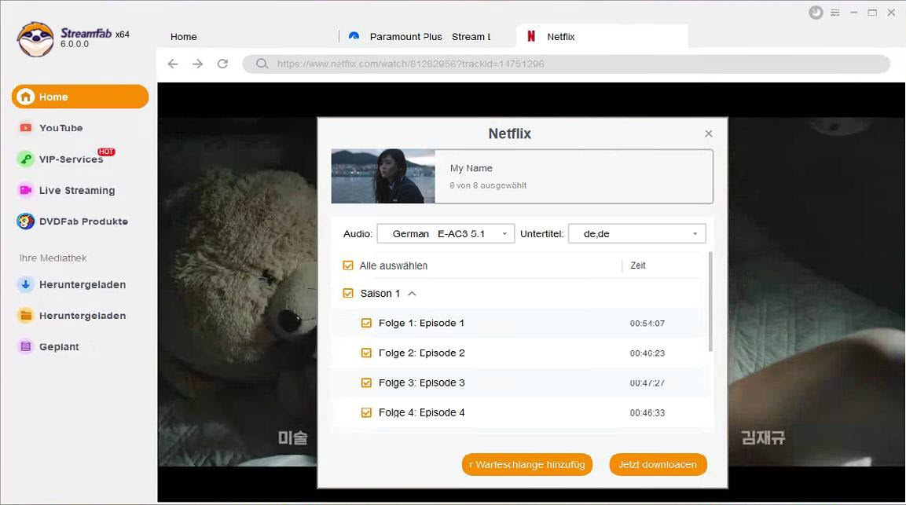906x505 pixels.
Task: Open the Untertitel de,de dropdown
Action: (x=637, y=233)
